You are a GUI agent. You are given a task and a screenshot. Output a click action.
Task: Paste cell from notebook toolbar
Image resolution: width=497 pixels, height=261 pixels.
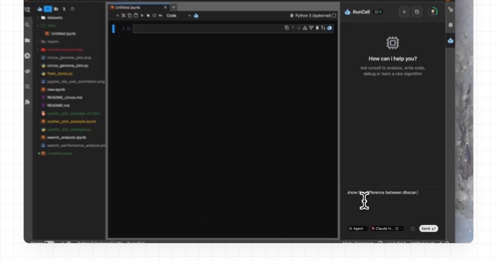point(135,16)
